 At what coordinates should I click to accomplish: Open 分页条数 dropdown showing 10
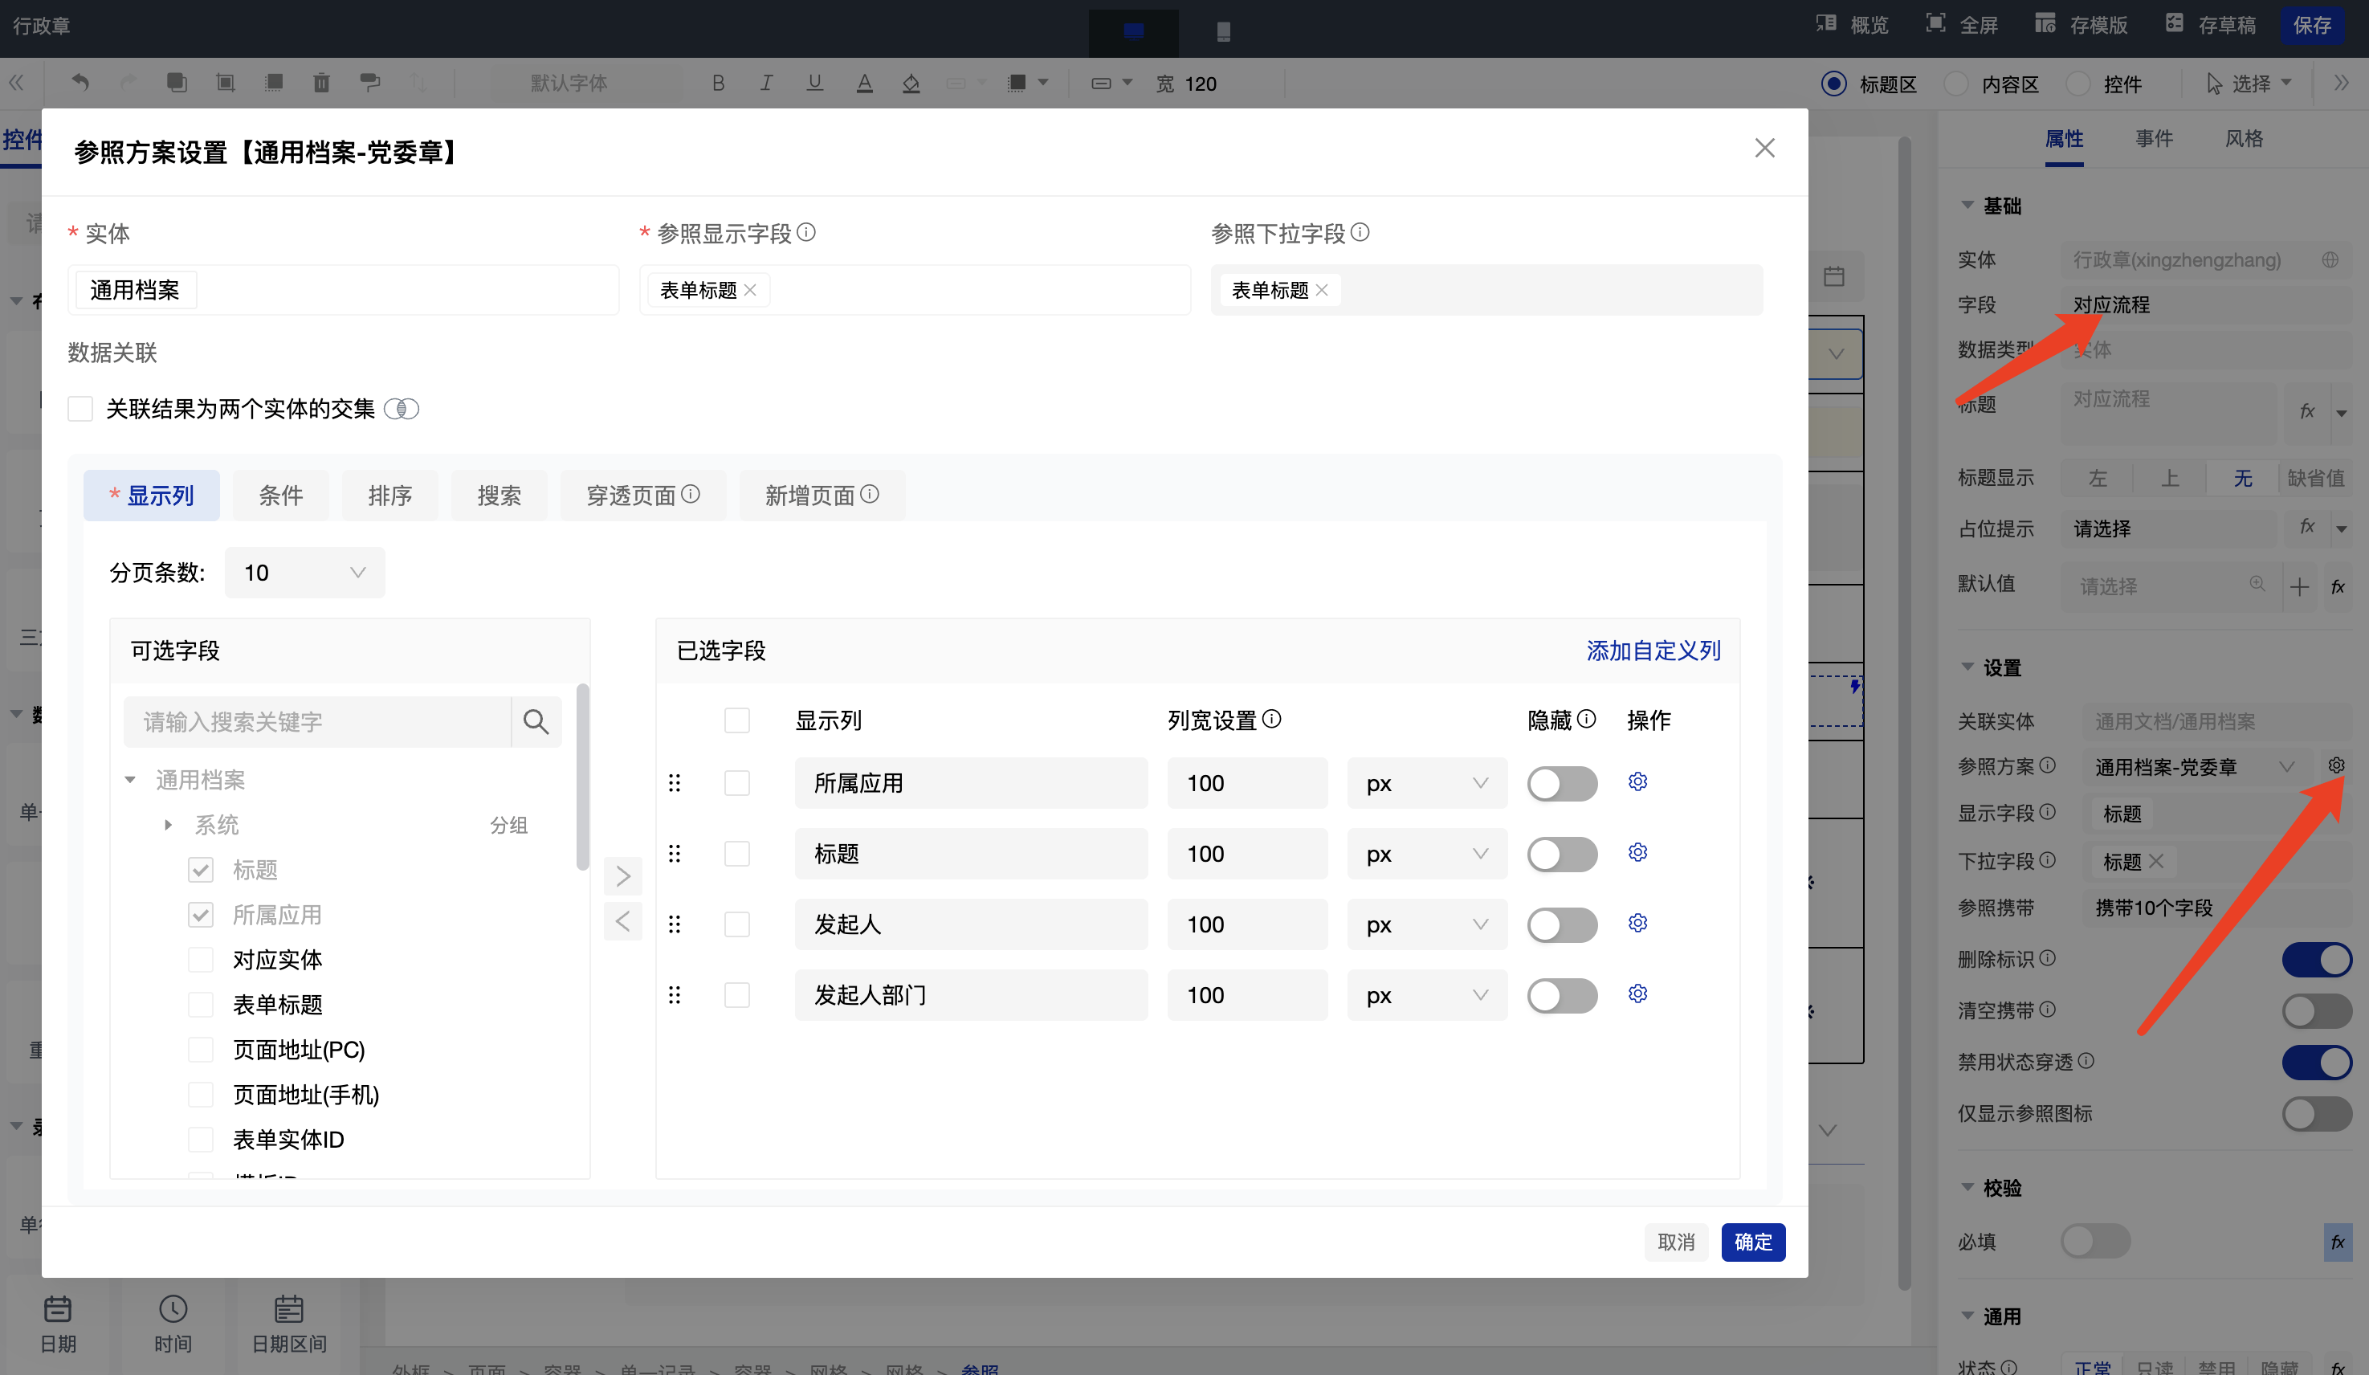pos(304,572)
